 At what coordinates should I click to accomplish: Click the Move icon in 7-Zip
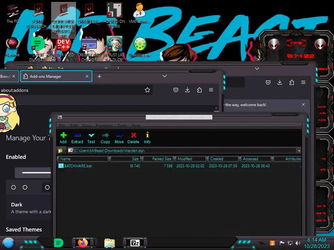(119, 135)
